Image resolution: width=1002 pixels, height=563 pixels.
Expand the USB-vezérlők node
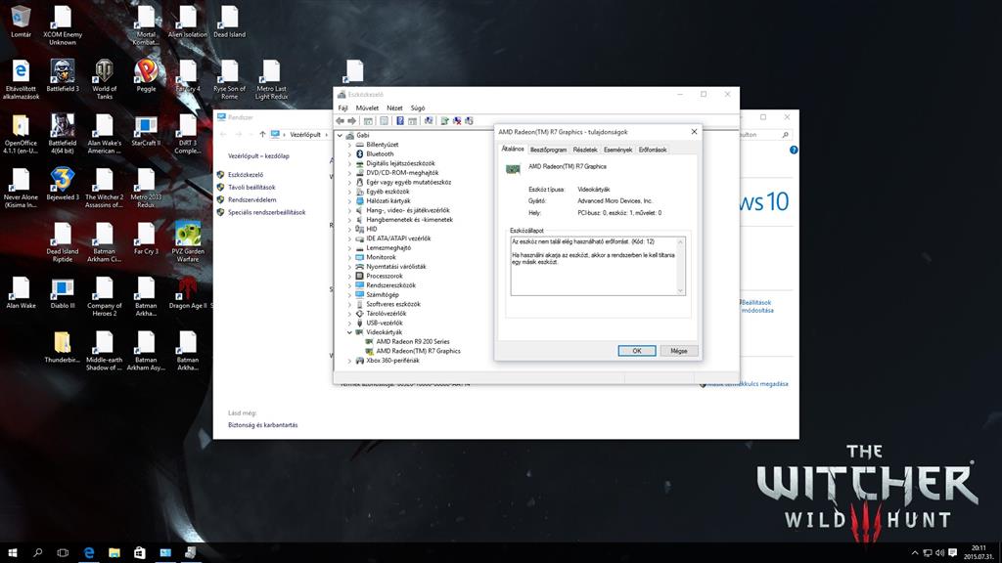point(349,323)
